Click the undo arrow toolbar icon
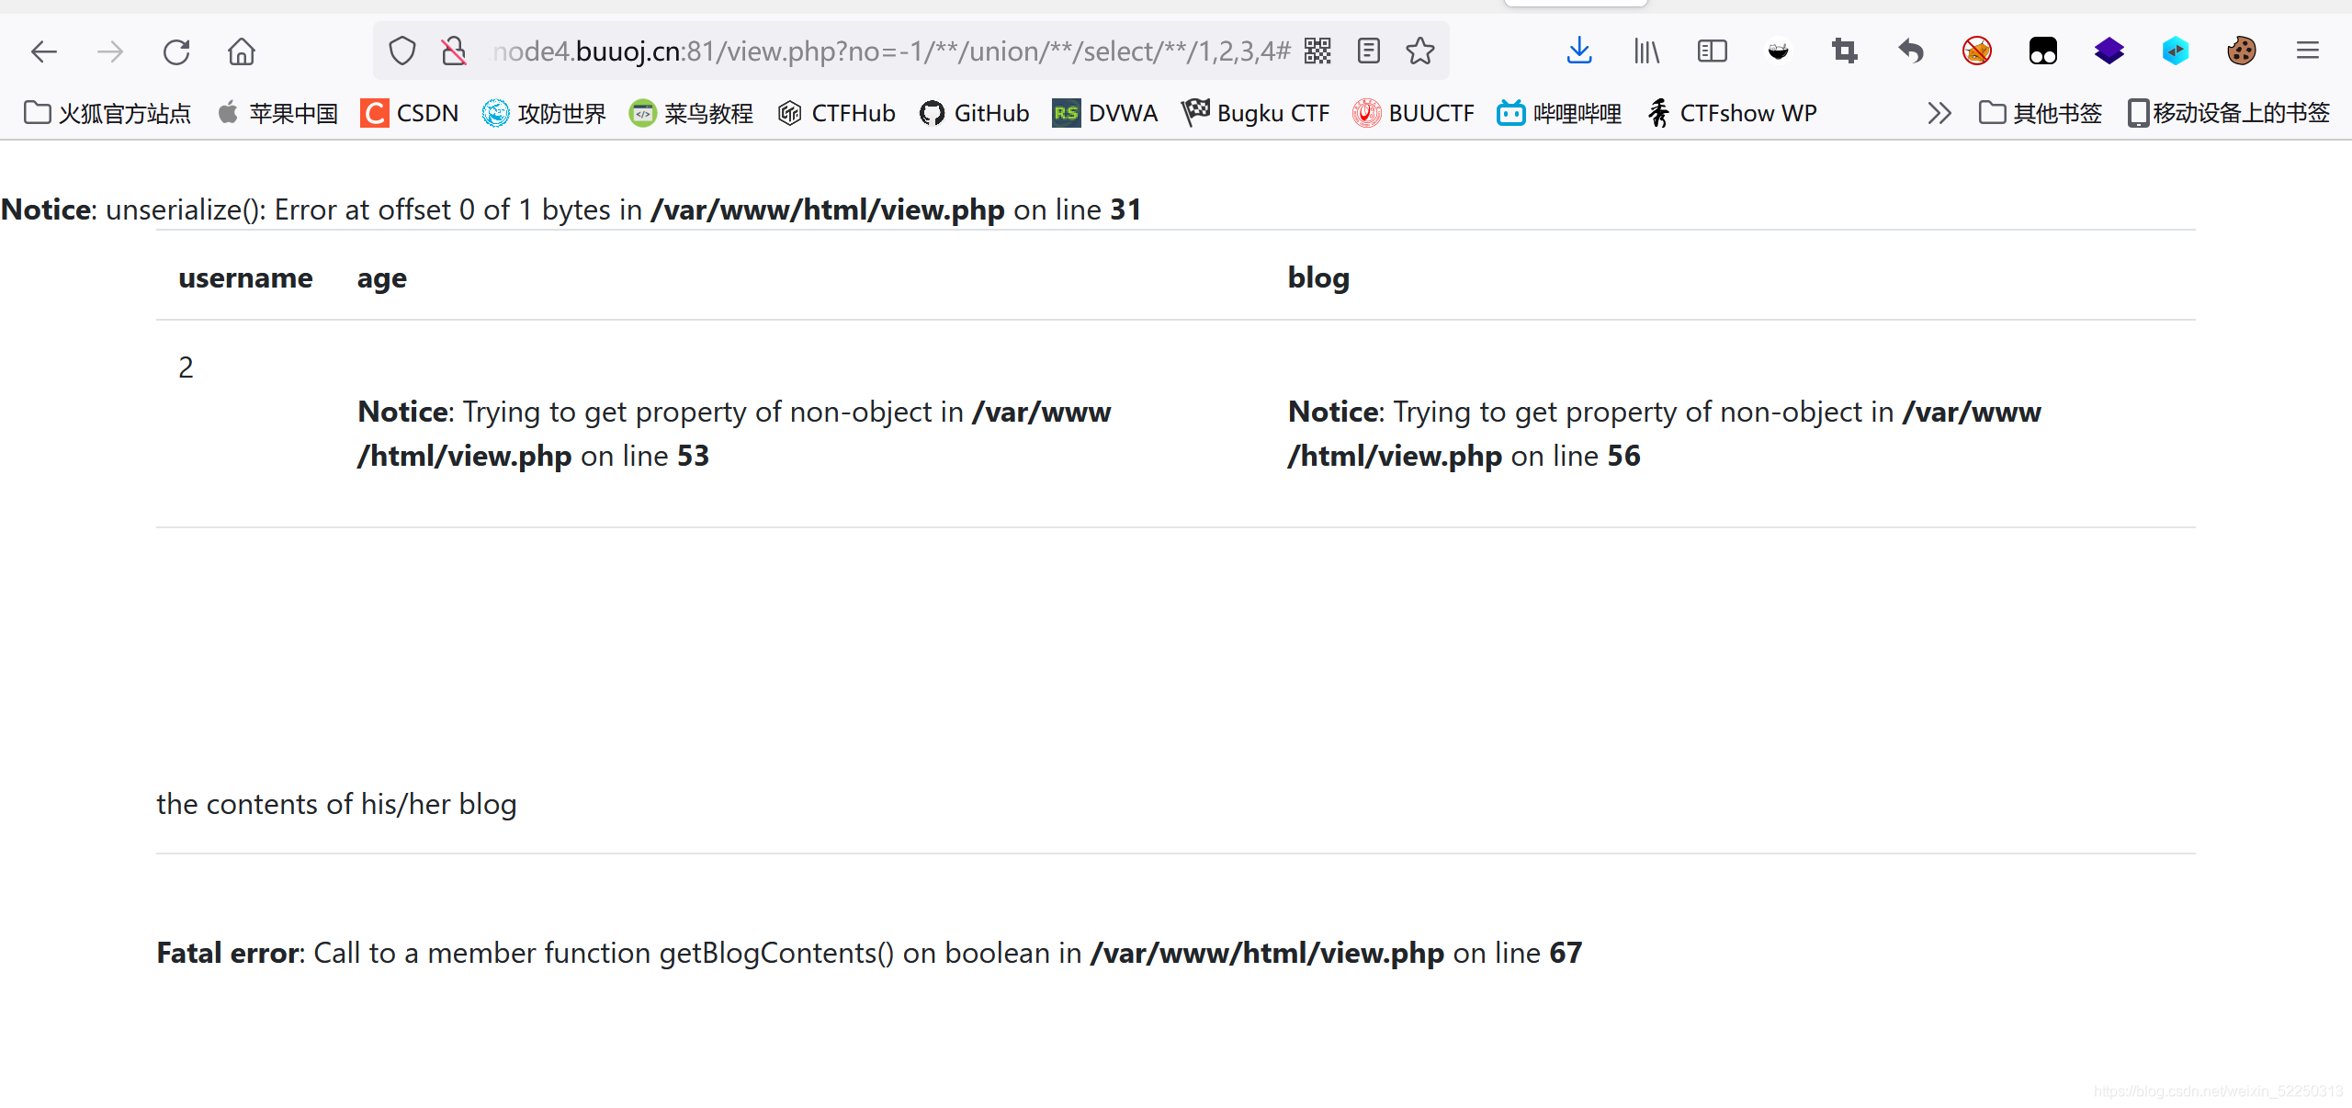The height and width of the screenshot is (1108, 2352). click(x=1911, y=51)
